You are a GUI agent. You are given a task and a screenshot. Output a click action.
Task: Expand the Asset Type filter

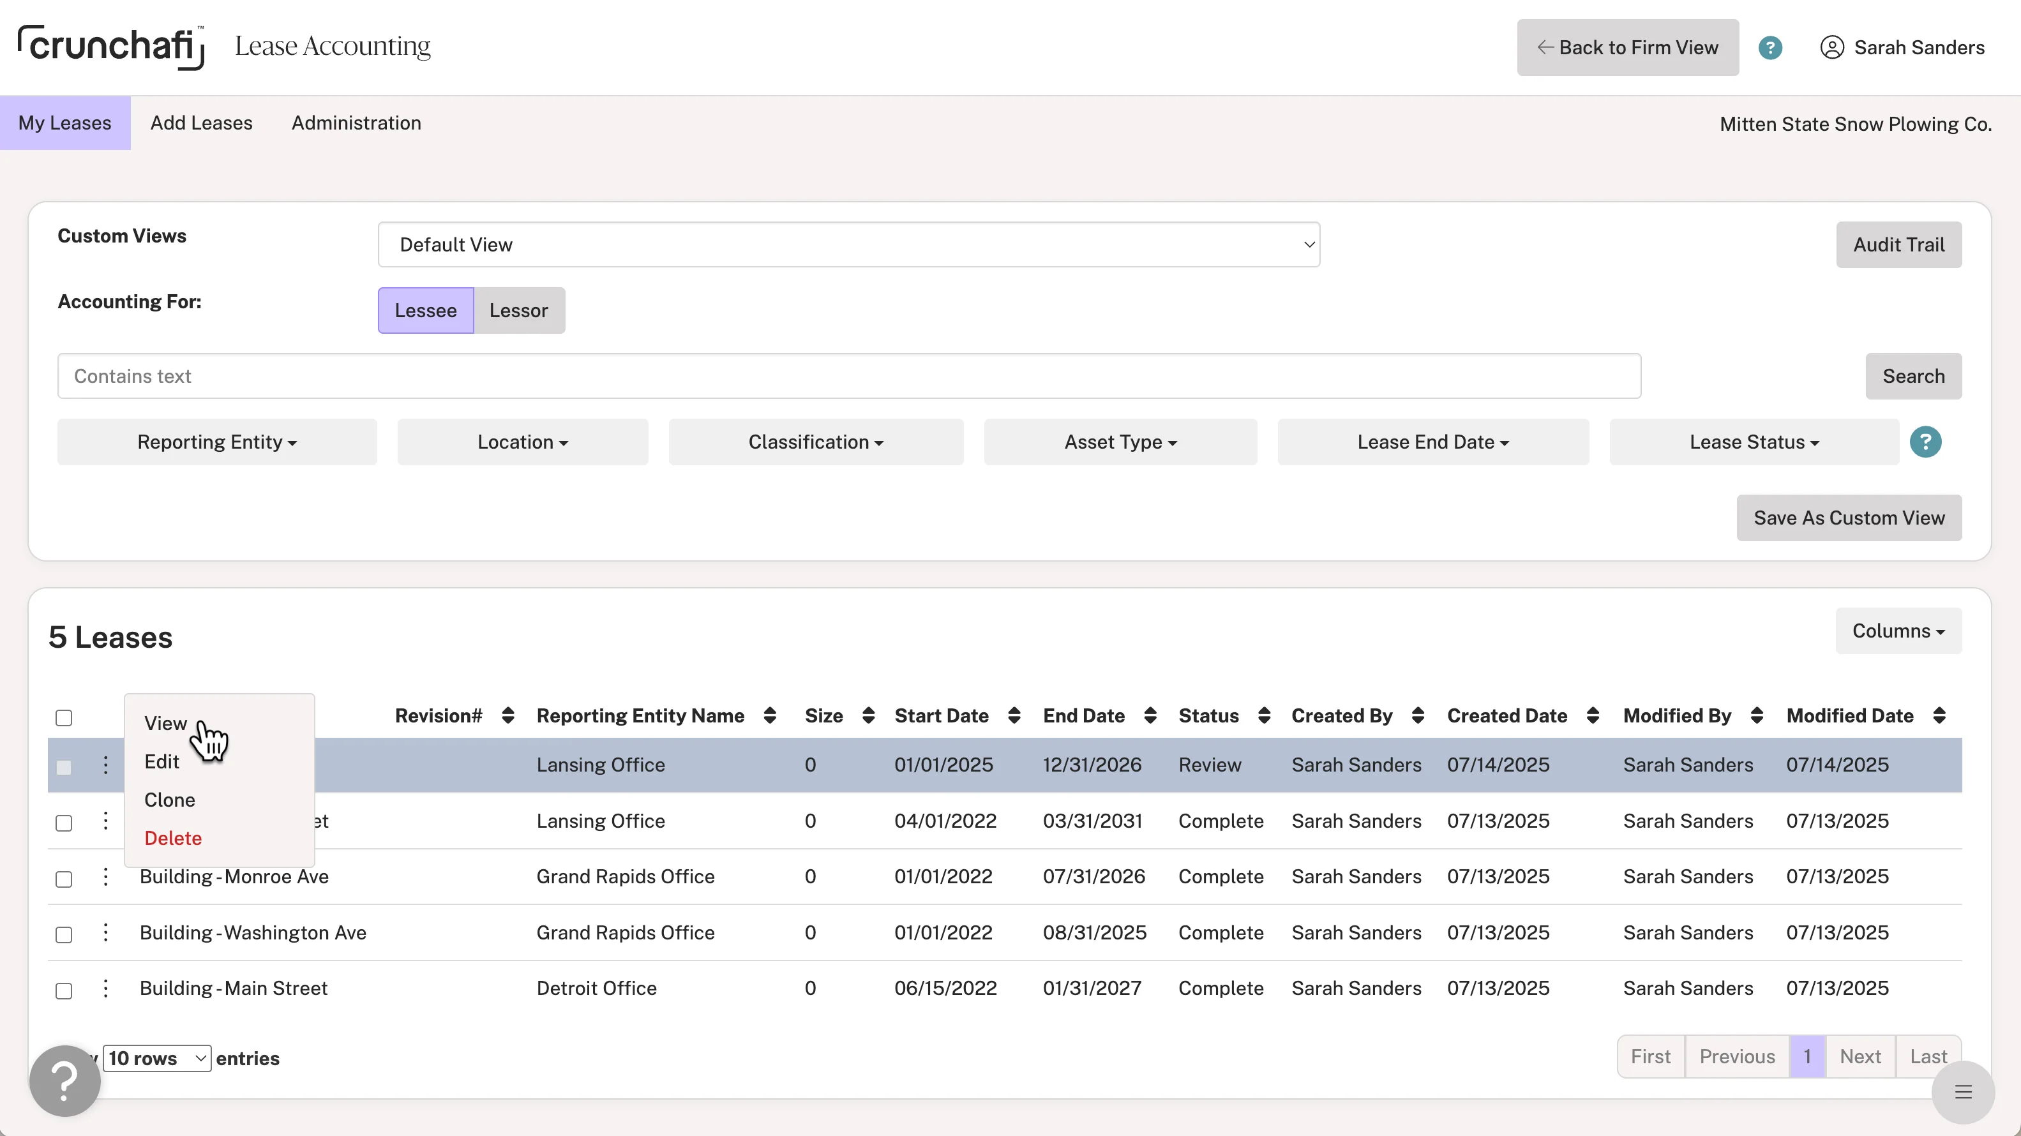[1120, 442]
